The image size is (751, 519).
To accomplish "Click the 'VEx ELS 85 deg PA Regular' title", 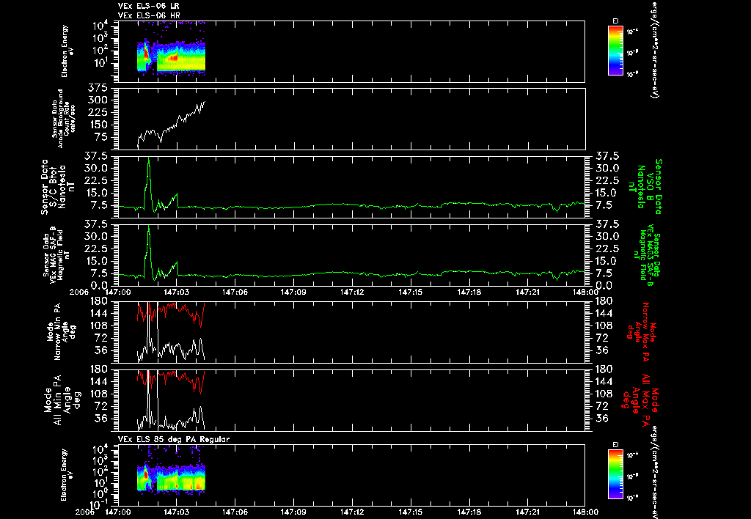I will (x=174, y=440).
